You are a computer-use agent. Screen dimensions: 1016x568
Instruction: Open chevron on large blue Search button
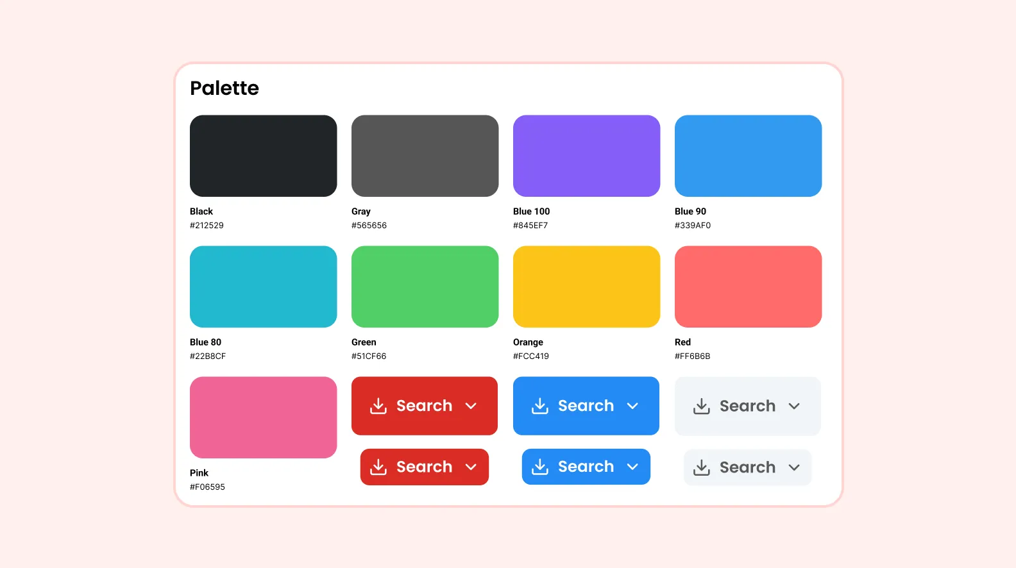tap(632, 406)
